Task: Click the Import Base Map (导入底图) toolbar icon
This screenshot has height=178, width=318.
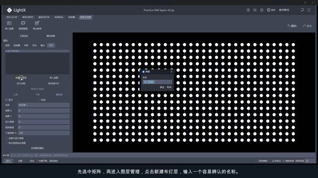Action: click(9, 23)
